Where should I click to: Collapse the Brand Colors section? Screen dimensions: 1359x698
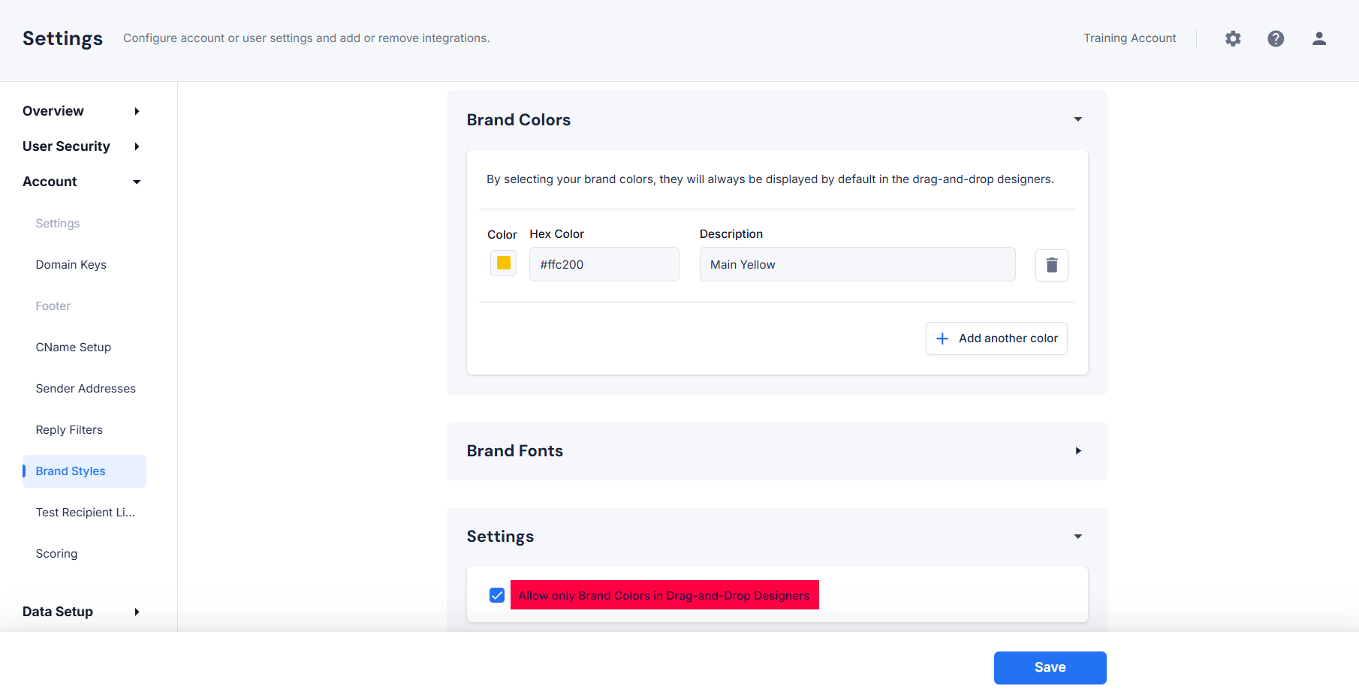(x=1077, y=120)
